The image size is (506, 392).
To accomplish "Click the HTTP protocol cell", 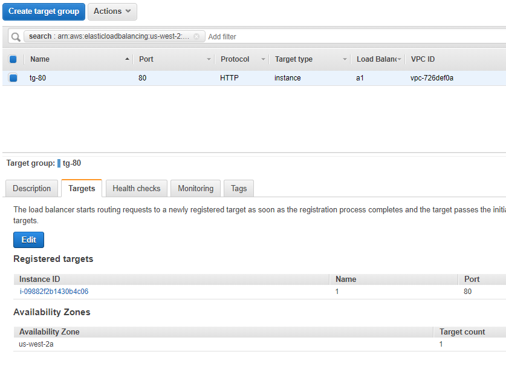I will click(x=230, y=78).
